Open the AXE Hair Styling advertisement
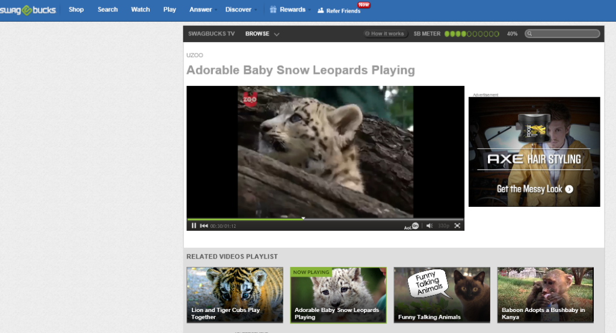This screenshot has height=333, width=616. pyautogui.click(x=534, y=151)
